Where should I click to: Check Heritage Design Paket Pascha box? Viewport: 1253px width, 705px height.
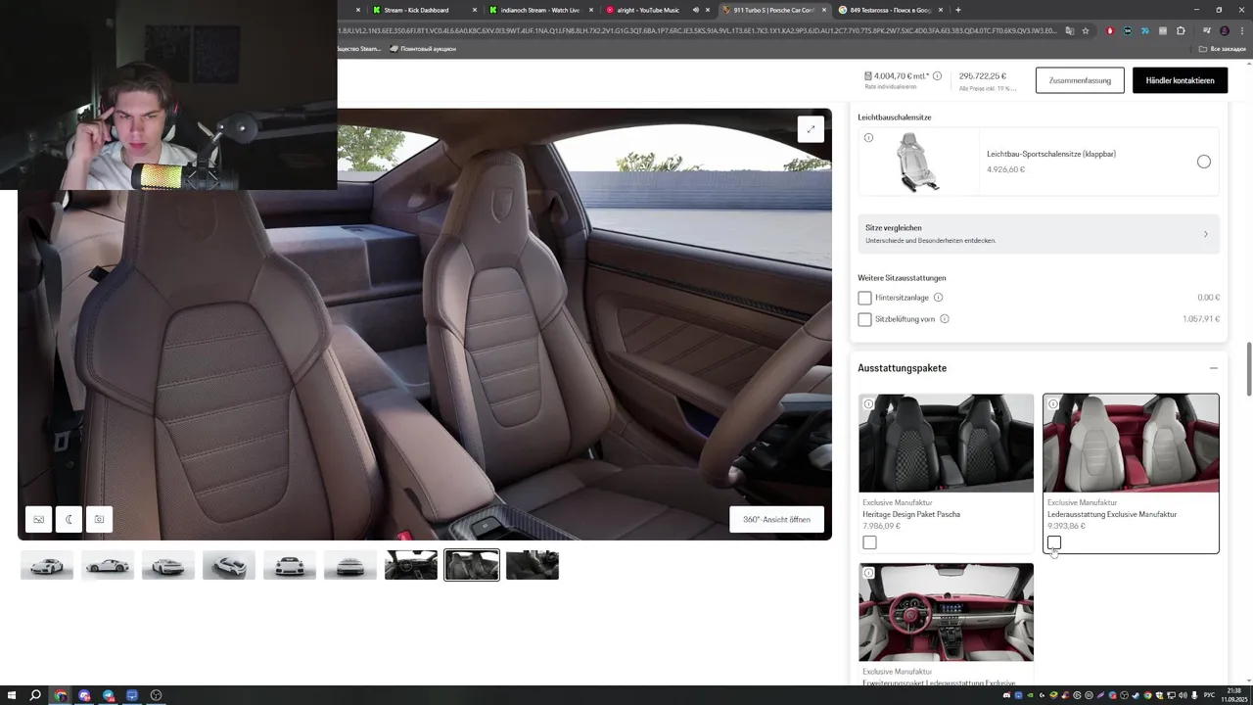pyautogui.click(x=869, y=542)
